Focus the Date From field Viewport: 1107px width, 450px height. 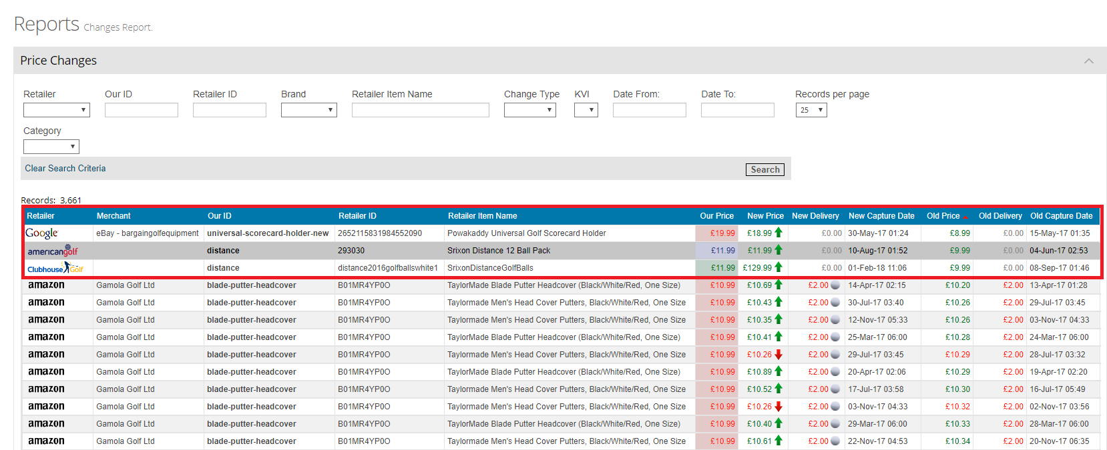tap(650, 110)
